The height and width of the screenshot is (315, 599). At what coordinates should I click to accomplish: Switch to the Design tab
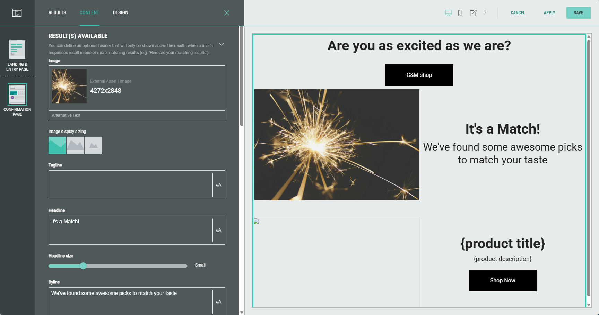pos(120,13)
